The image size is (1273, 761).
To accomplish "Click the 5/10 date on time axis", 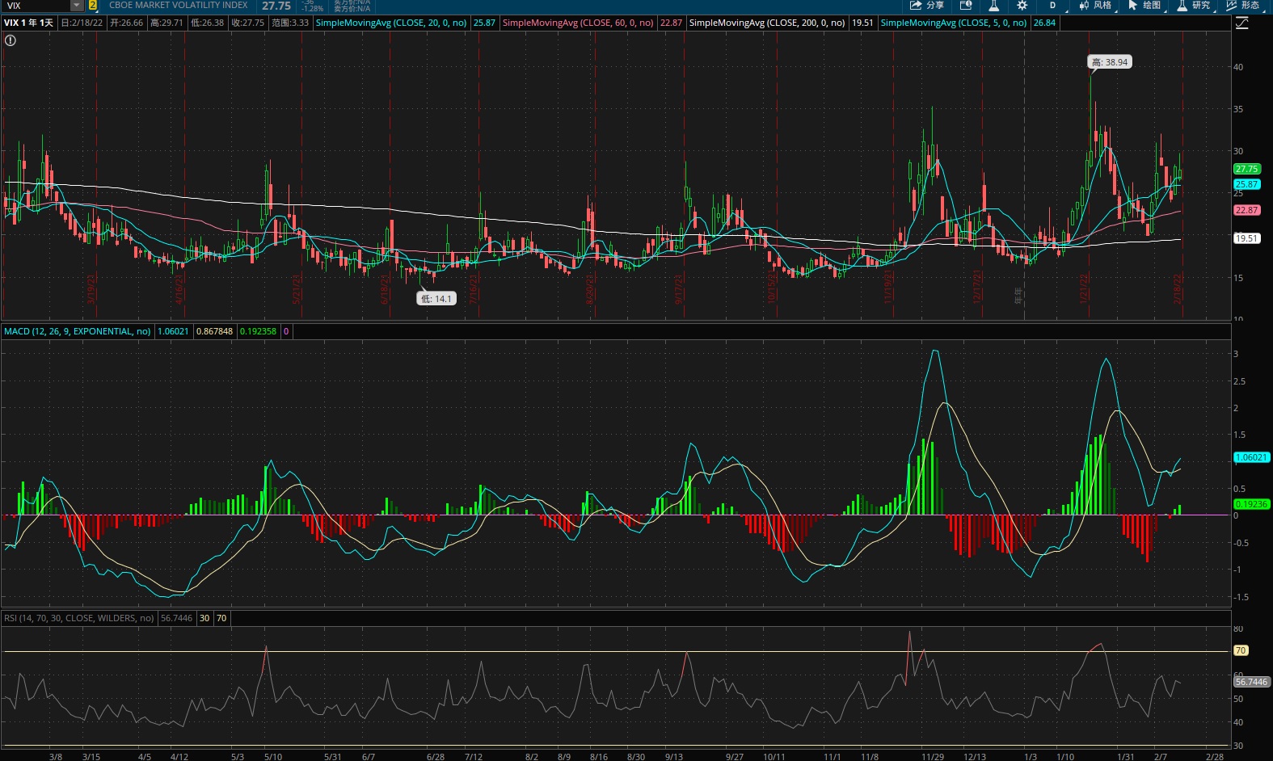I will coord(273,756).
